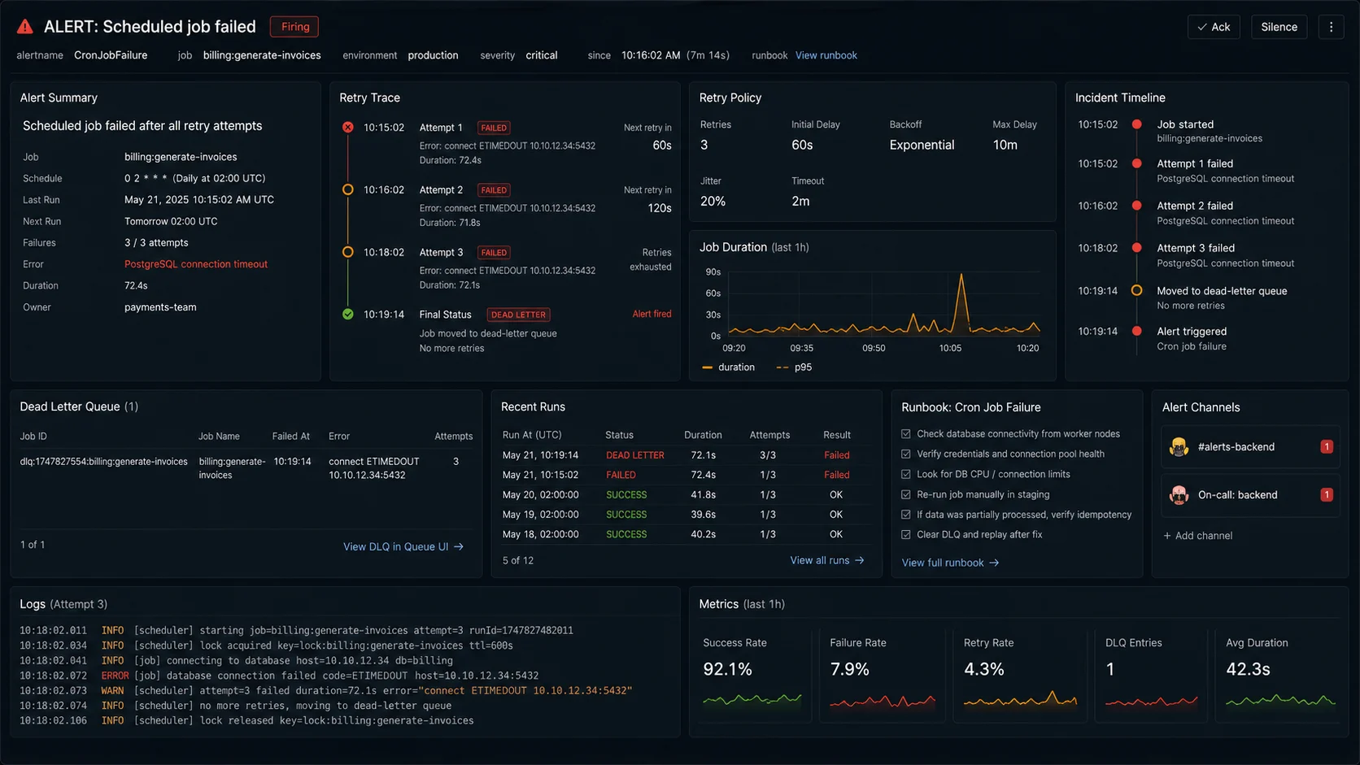
Task: Select the Attempt 1 failed timeline dot
Action: 1136,163
